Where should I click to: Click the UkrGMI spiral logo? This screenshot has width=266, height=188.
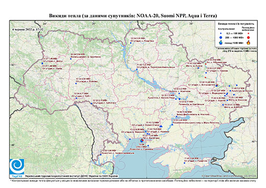click(17, 167)
